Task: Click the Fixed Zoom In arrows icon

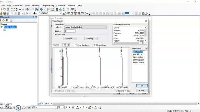Action: coord(12,9)
